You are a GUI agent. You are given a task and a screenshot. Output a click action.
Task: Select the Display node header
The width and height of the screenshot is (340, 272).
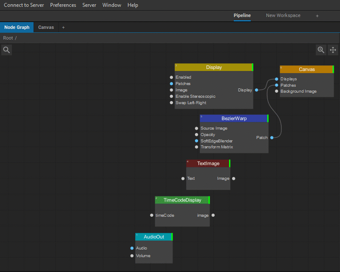click(x=214, y=67)
